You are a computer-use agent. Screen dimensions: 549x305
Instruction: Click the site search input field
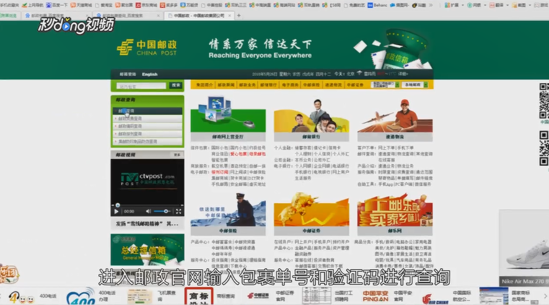141,86
